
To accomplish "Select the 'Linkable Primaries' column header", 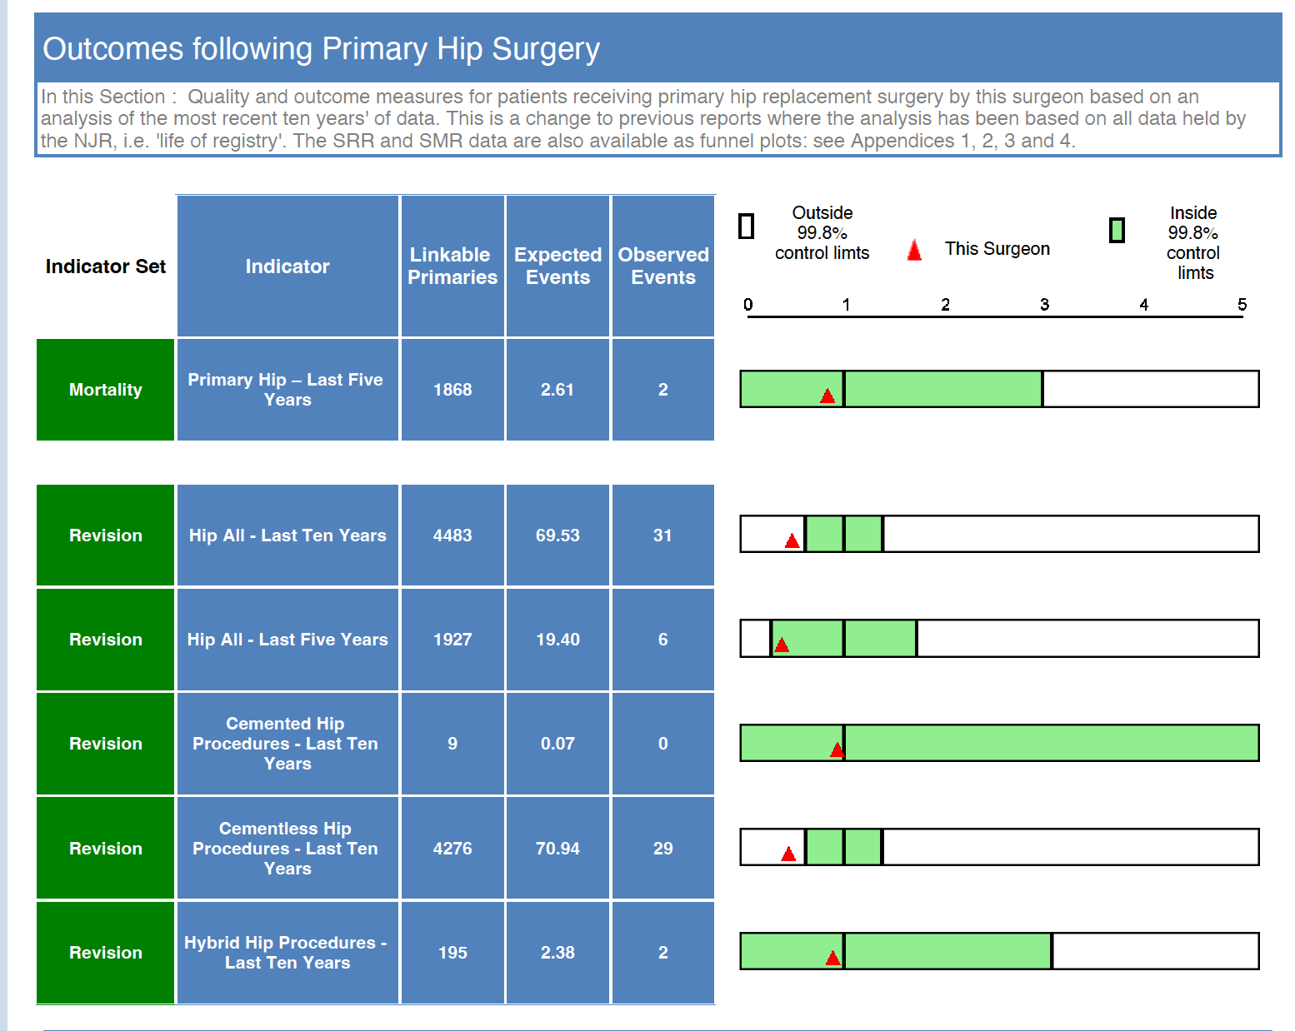I will pos(452,266).
